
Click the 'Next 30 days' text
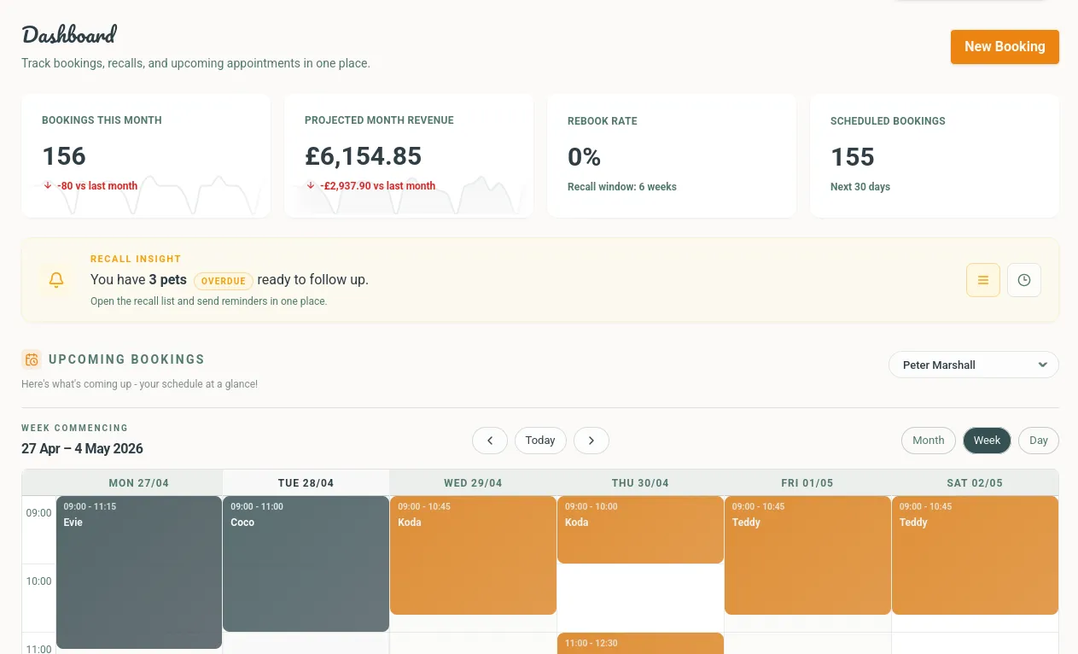(860, 187)
